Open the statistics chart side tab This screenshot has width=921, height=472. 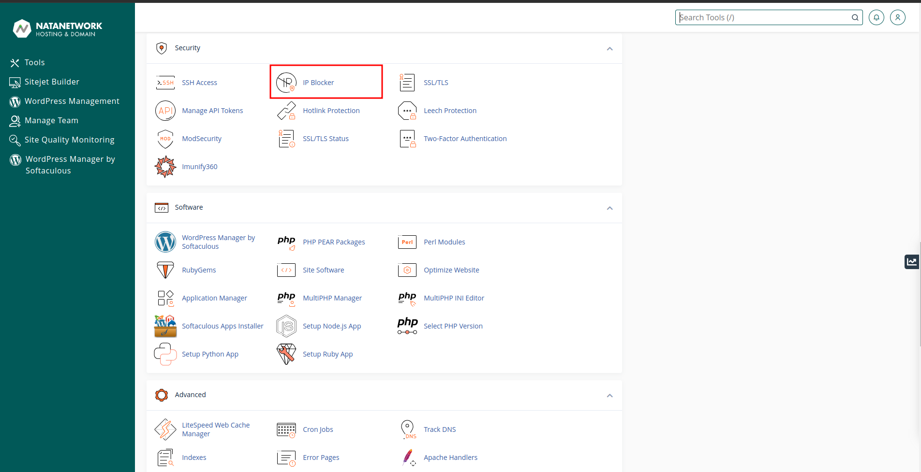(912, 261)
